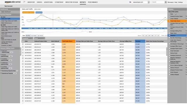This screenshot has height=105, width=187.
Task: Click chart icon next to Refund Rate field
Action: [186, 53]
